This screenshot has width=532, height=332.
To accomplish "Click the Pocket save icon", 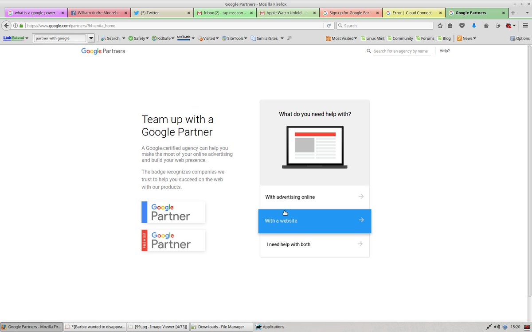I will pos(462,26).
